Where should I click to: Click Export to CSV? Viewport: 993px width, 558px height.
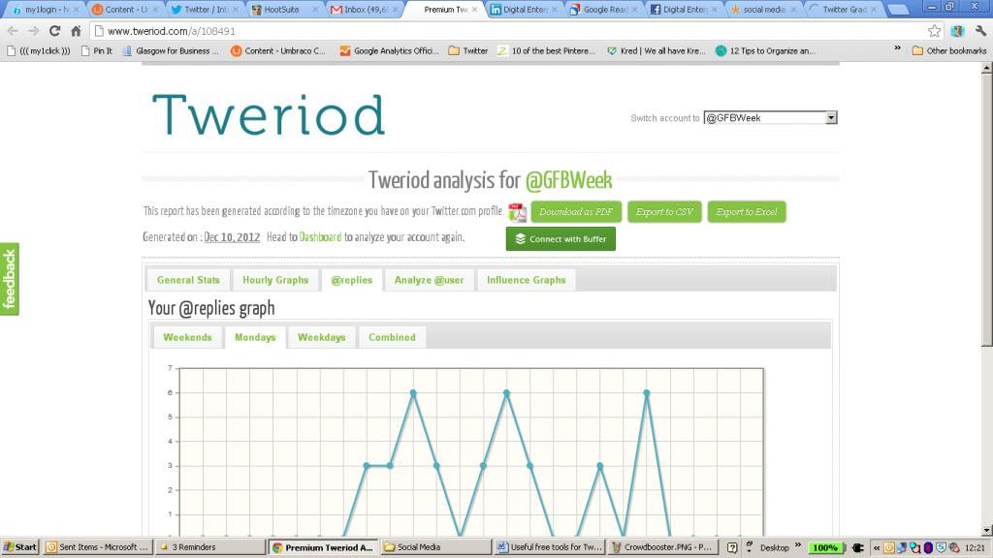664,212
